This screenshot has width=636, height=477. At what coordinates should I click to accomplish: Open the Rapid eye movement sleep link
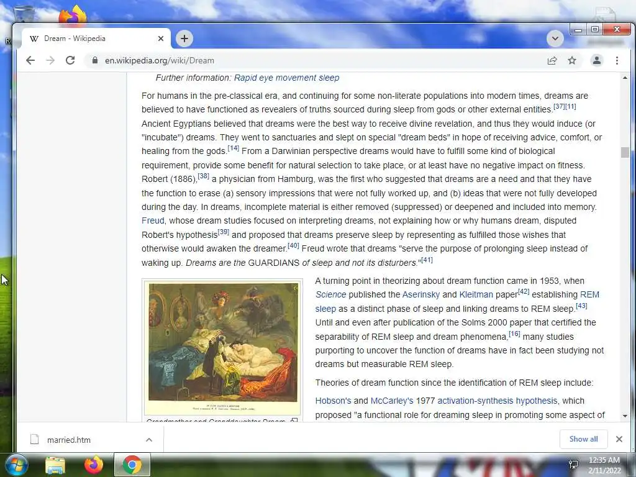click(286, 78)
